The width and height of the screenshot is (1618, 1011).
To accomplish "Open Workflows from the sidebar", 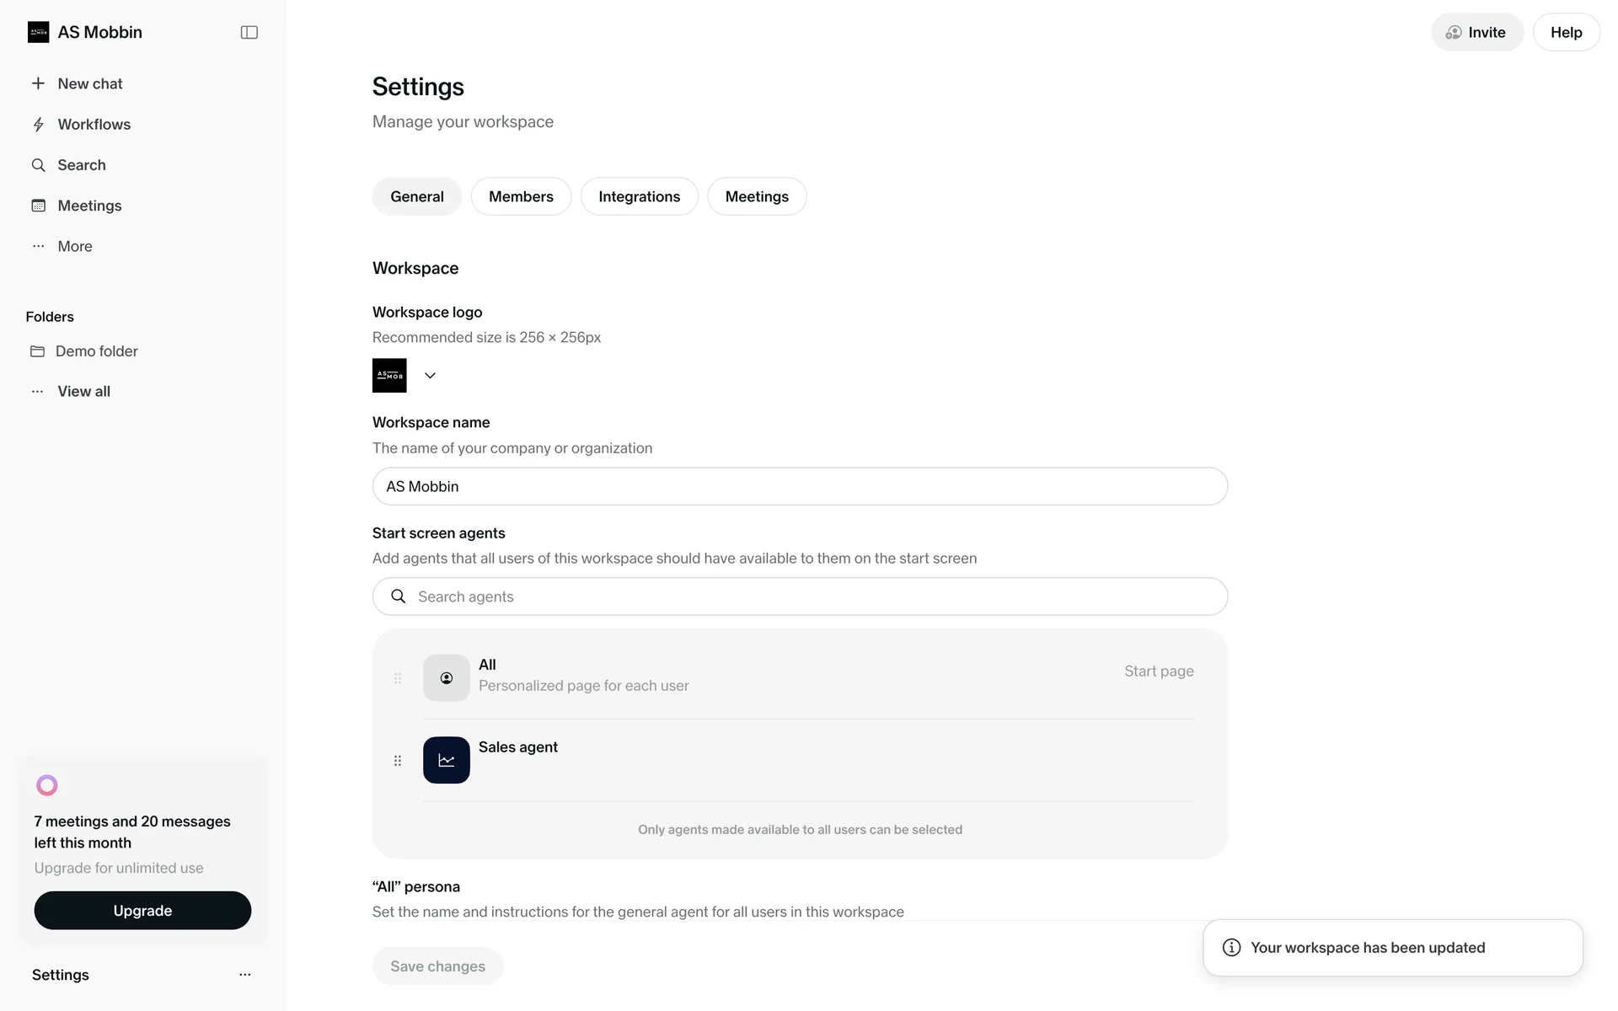I will (x=94, y=125).
